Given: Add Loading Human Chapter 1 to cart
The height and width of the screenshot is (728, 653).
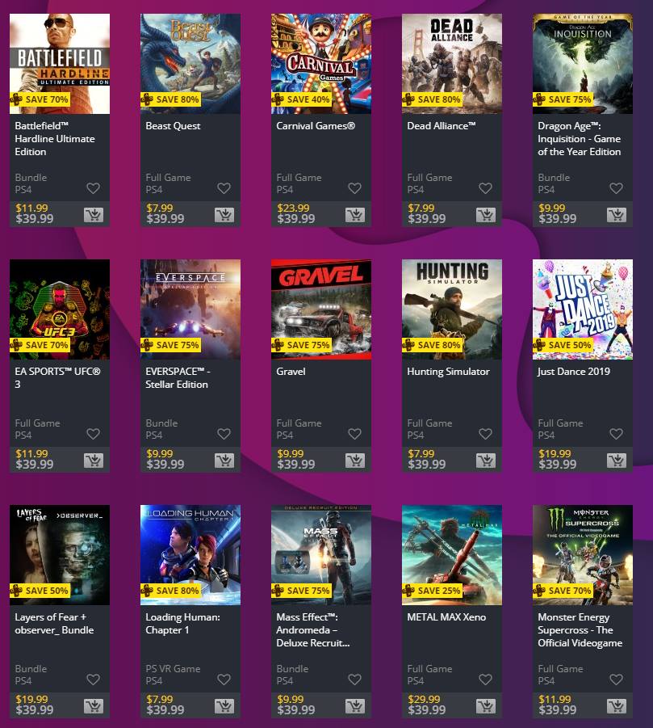Looking at the screenshot, I should pos(224,706).
